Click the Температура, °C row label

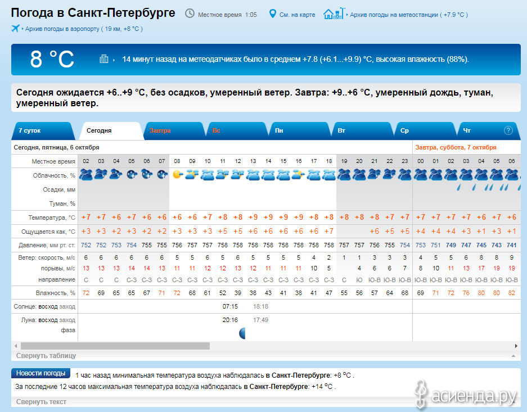click(x=52, y=218)
